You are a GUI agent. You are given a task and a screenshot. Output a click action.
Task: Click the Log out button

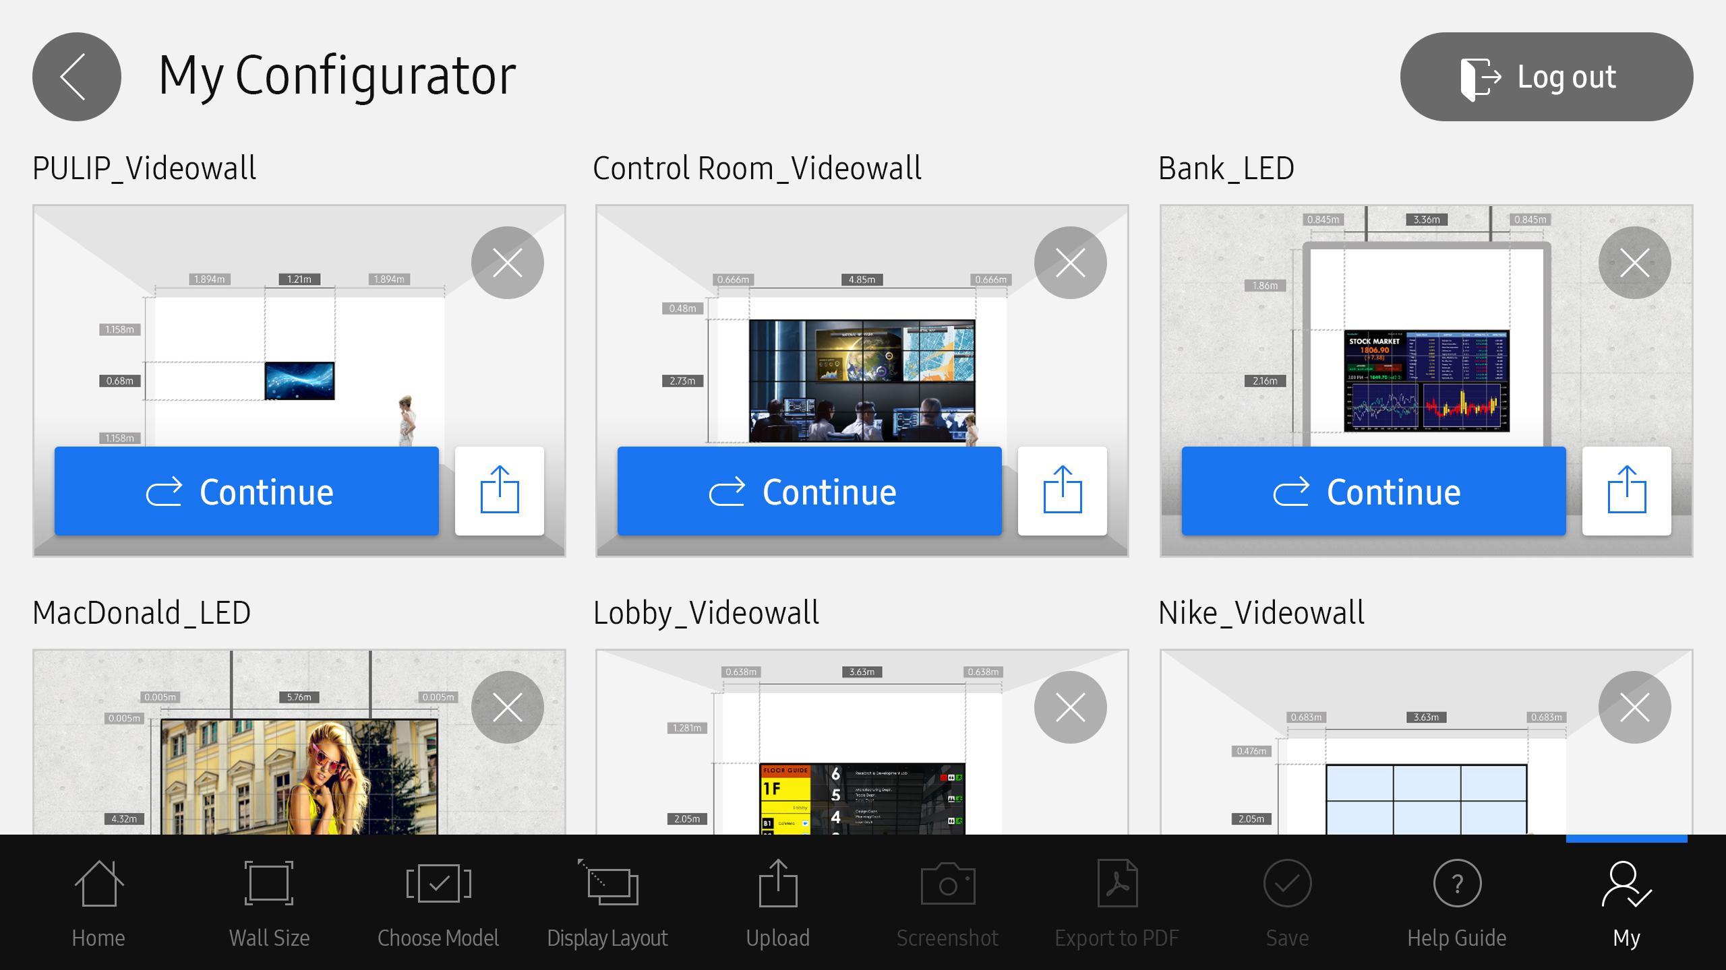(1546, 77)
